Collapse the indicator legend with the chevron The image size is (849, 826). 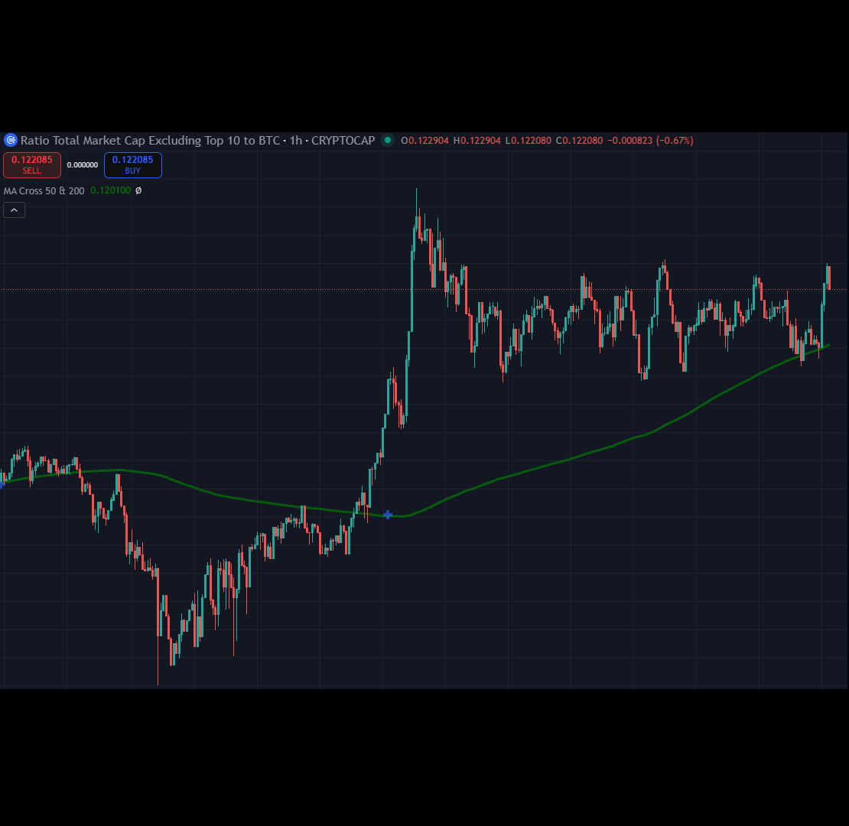coord(14,210)
